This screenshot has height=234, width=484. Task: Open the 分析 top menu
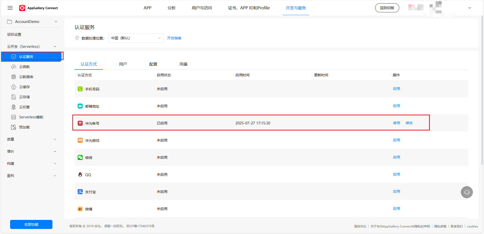coord(172,8)
